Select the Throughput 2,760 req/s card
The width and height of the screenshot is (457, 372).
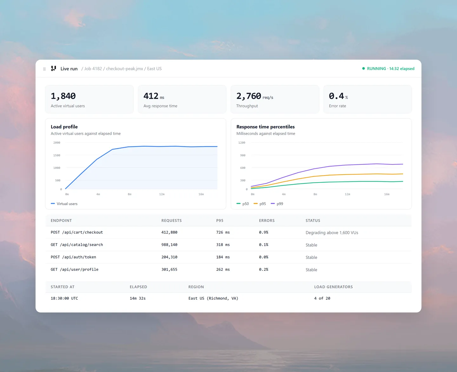tap(275, 99)
